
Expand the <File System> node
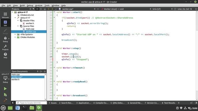(15, 34)
